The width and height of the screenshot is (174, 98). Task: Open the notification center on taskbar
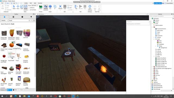click(171, 96)
